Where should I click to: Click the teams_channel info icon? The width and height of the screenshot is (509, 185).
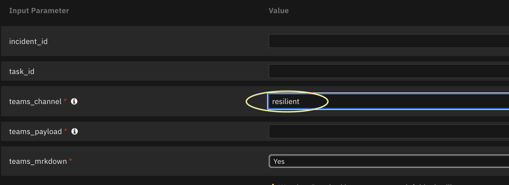point(74,101)
